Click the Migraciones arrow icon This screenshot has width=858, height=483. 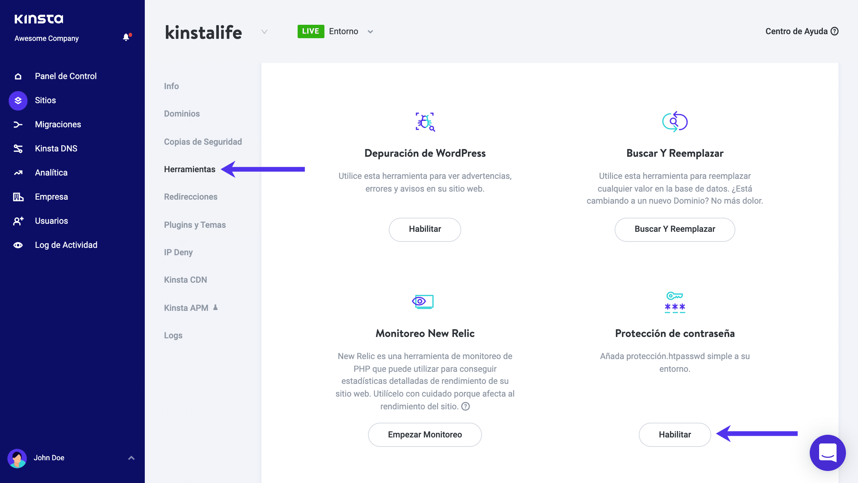pos(18,125)
